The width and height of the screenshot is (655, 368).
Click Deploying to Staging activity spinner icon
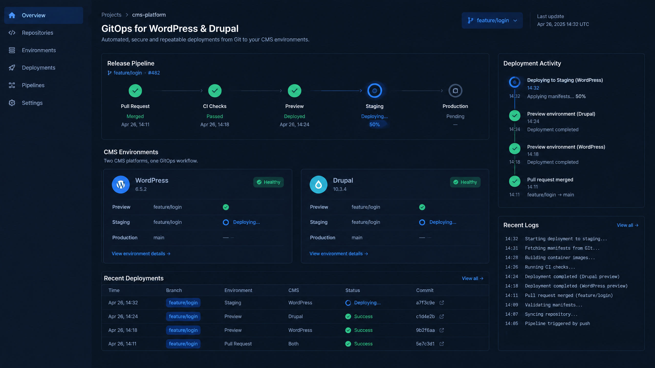[515, 82]
